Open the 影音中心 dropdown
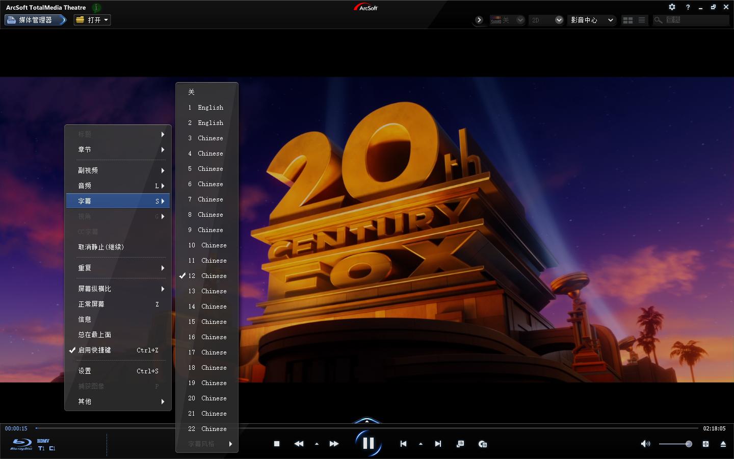The image size is (734, 459). pyautogui.click(x=592, y=20)
